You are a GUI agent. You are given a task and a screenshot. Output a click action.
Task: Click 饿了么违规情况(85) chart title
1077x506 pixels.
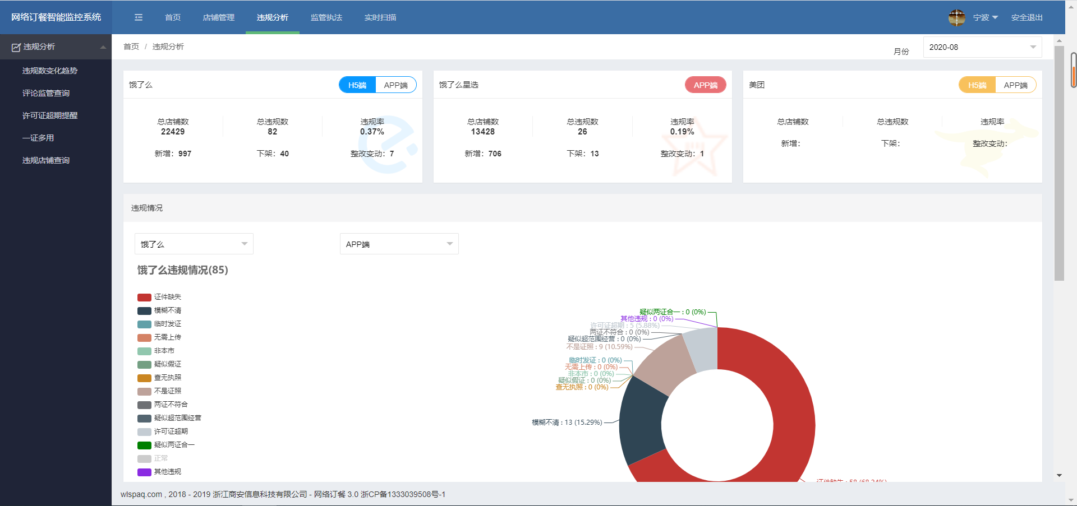[183, 270]
